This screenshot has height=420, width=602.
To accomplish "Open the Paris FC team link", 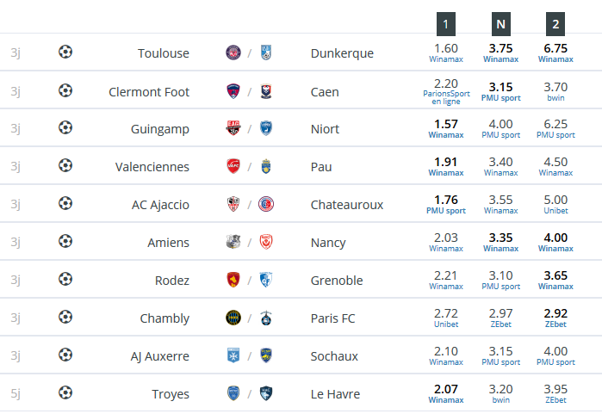I will click(333, 318).
